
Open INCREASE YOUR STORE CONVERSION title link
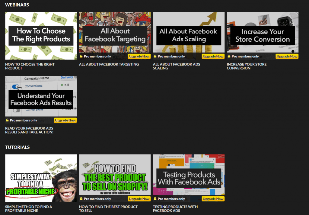pos(247,66)
